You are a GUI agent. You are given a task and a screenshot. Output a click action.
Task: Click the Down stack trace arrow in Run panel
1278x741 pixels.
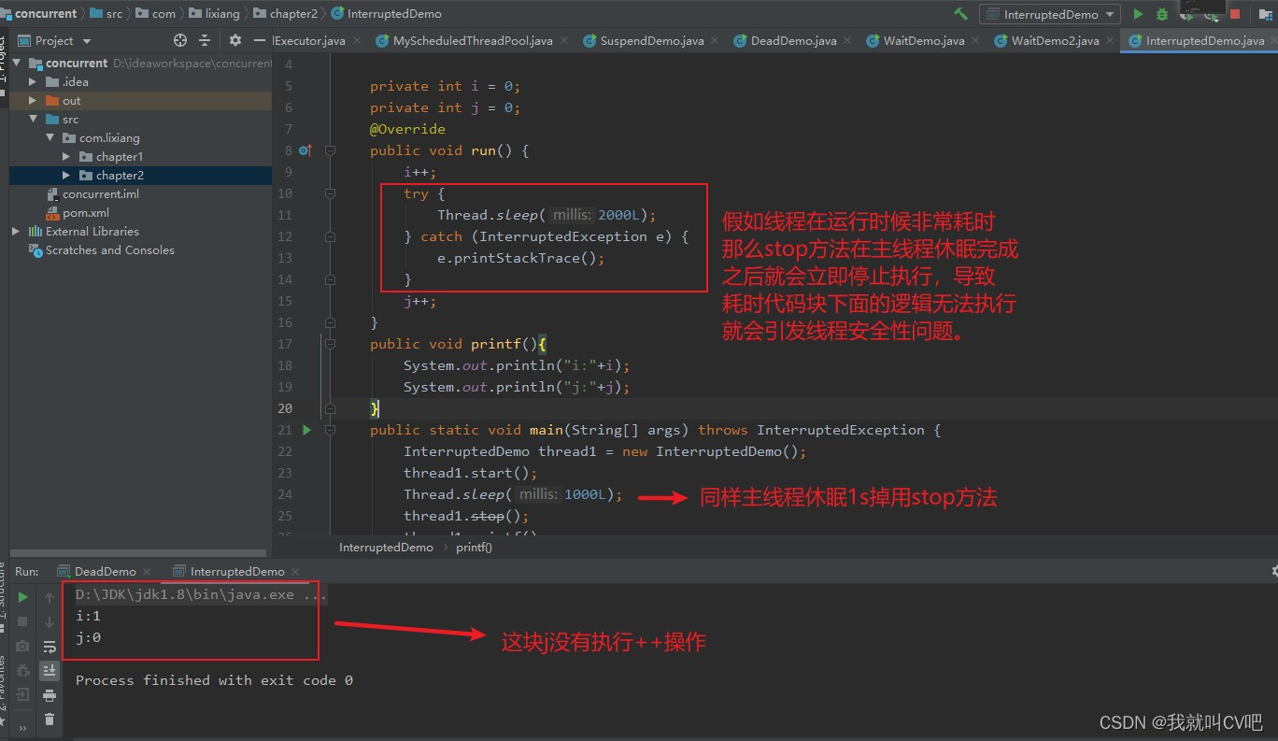(50, 621)
